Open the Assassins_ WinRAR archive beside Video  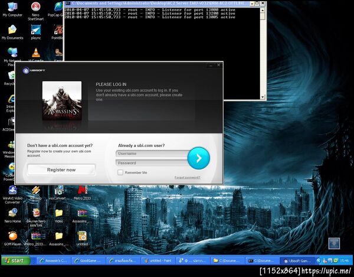pyautogui.click(x=82, y=216)
